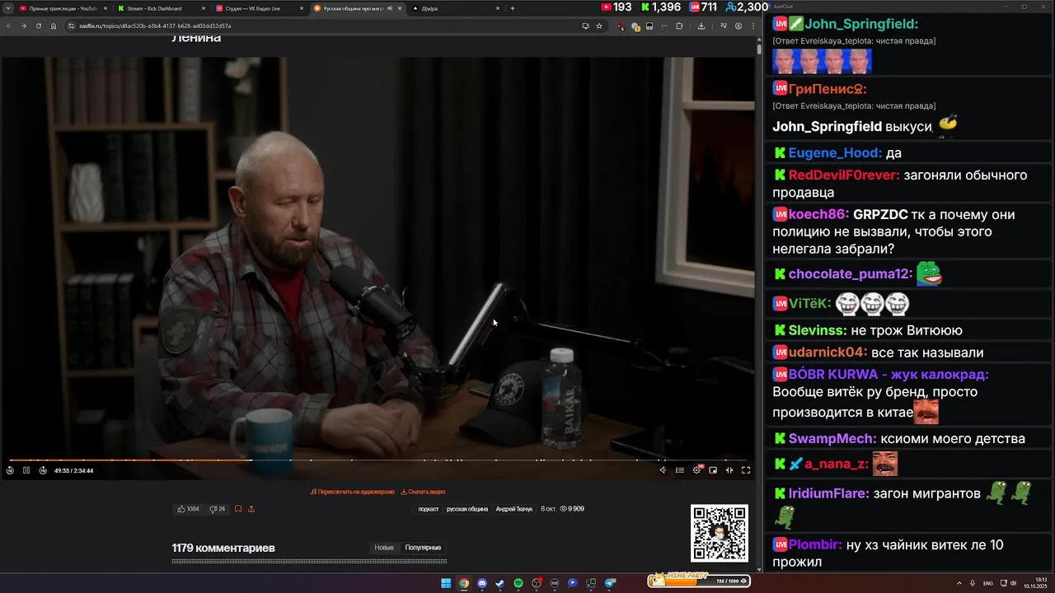Click the QR code image

(720, 534)
